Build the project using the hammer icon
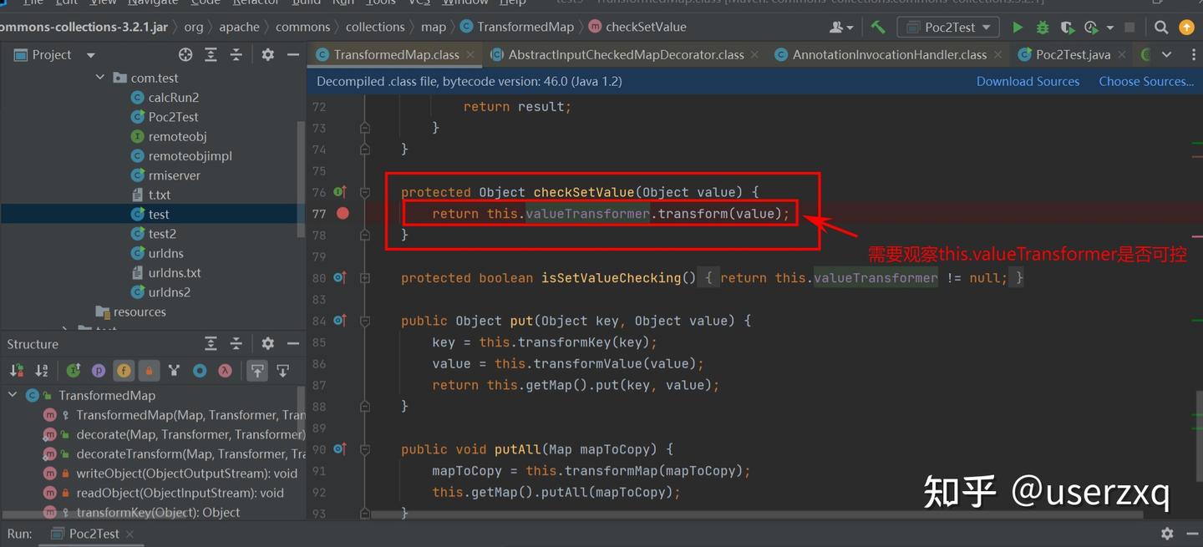Viewport: 1203px width, 547px height. pos(877,26)
